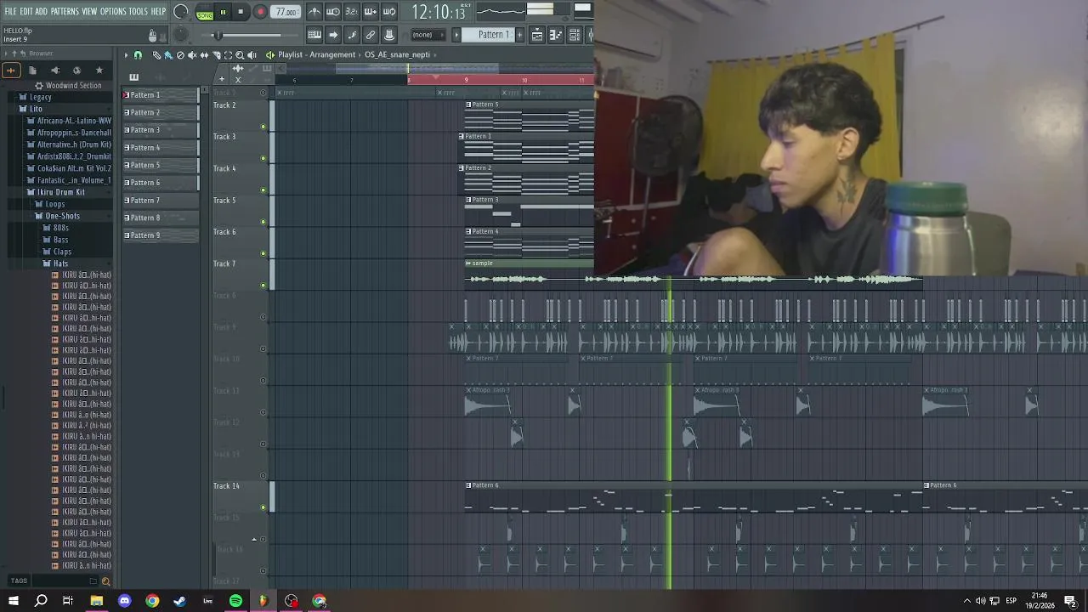Screen dimensions: 1088x612
Task: Toggle the Pat/Song mode switch
Action: [205, 13]
